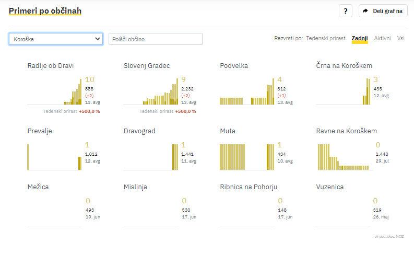Click the Dravograd chart bars

coord(151,157)
